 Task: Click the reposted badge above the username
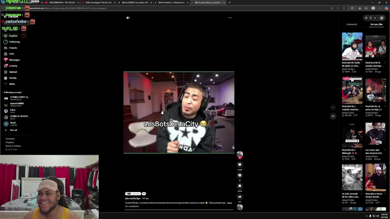(133, 194)
